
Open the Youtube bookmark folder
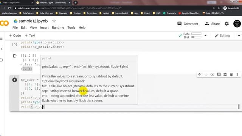pos(76,13)
